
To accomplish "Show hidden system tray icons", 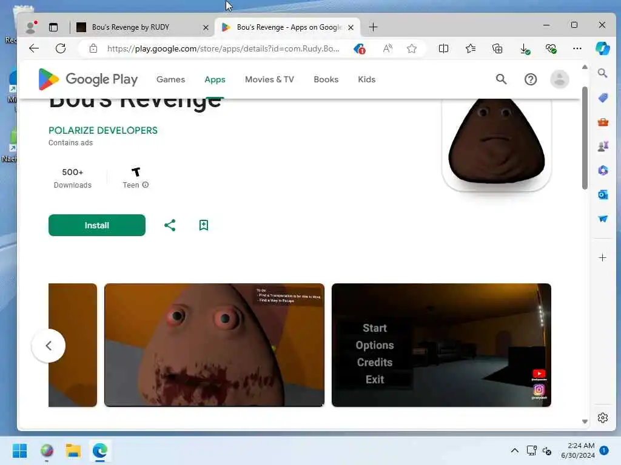I will tap(514, 450).
